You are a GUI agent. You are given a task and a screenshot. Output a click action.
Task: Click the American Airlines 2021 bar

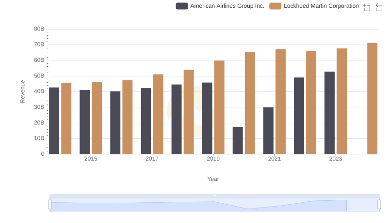(269, 131)
